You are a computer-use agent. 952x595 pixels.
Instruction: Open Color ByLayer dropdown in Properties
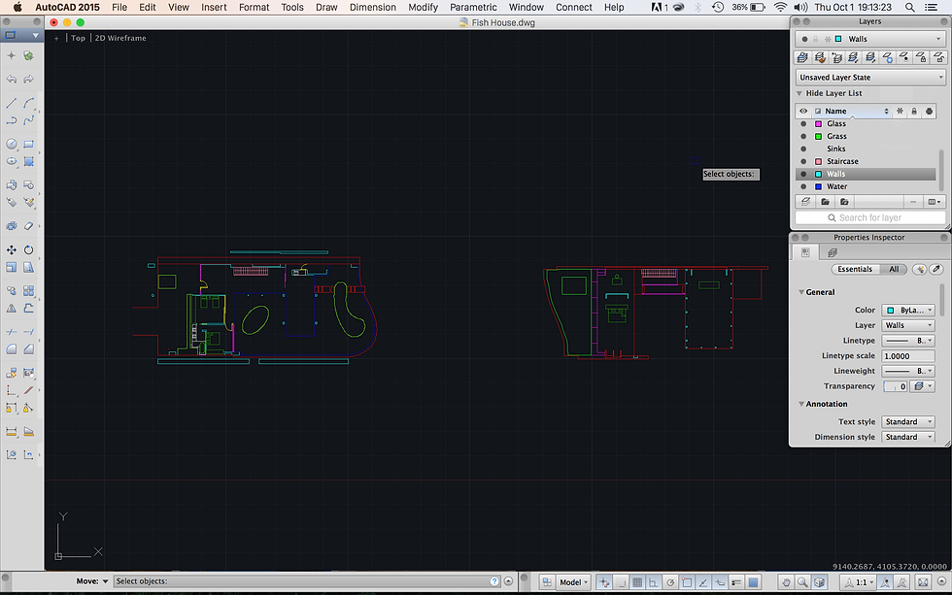908,310
